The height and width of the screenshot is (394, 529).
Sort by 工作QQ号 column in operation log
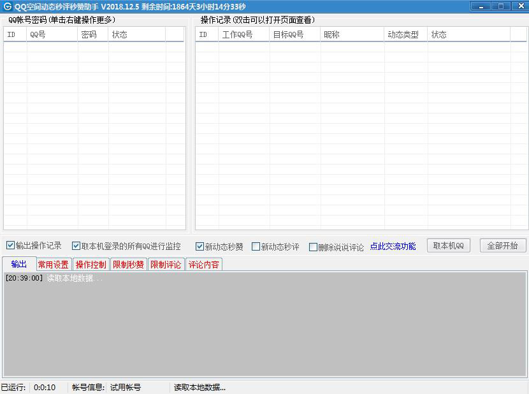(243, 34)
